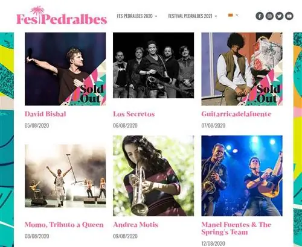Open the Instagram social icon
The width and height of the screenshot is (302, 247).
(269, 16)
